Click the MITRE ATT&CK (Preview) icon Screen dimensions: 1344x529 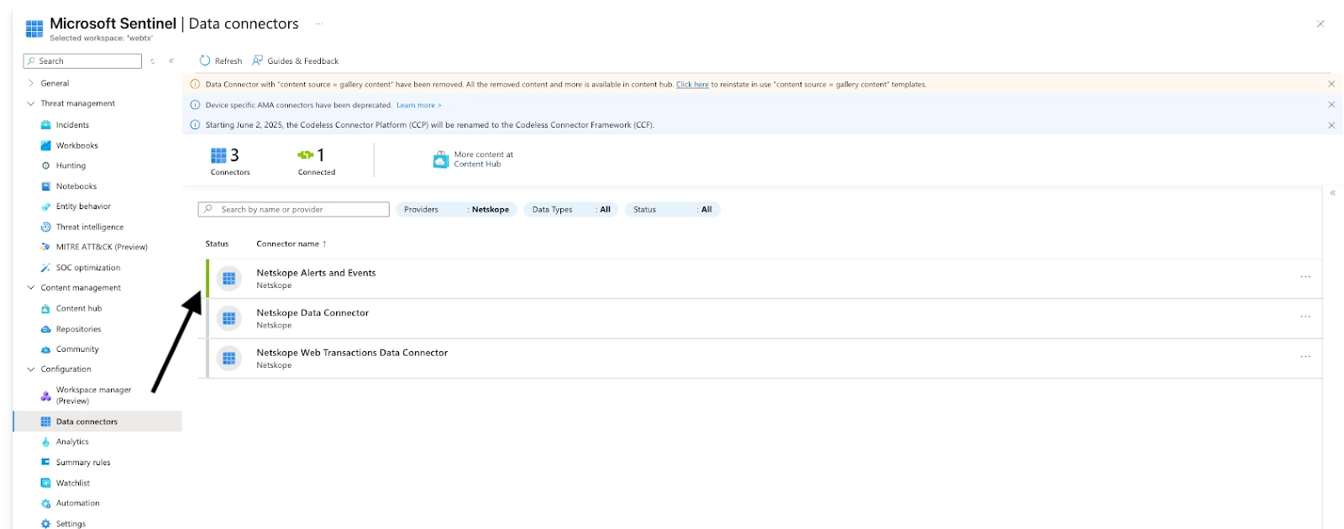(46, 247)
